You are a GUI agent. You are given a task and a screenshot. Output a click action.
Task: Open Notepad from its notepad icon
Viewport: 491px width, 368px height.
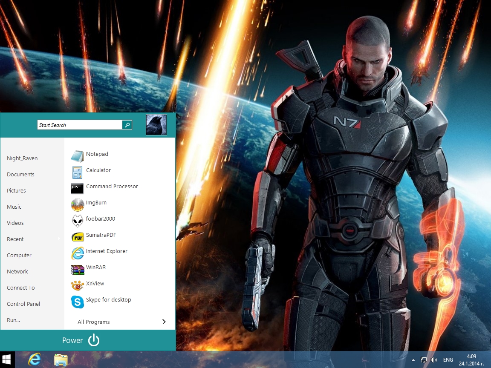(x=77, y=156)
